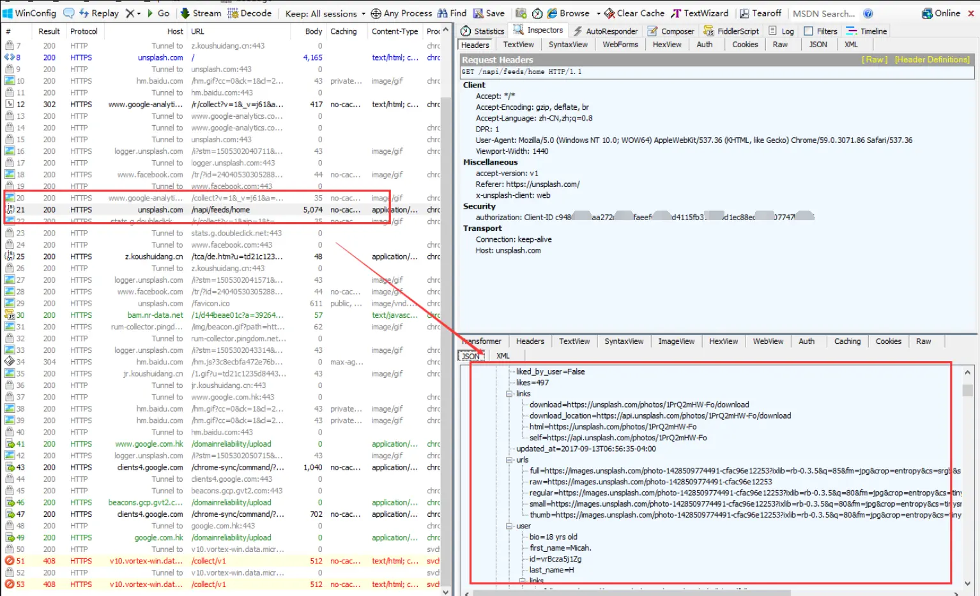The image size is (980, 596).
Task: Click JSON tree scroll down arrow
Action: click(967, 583)
